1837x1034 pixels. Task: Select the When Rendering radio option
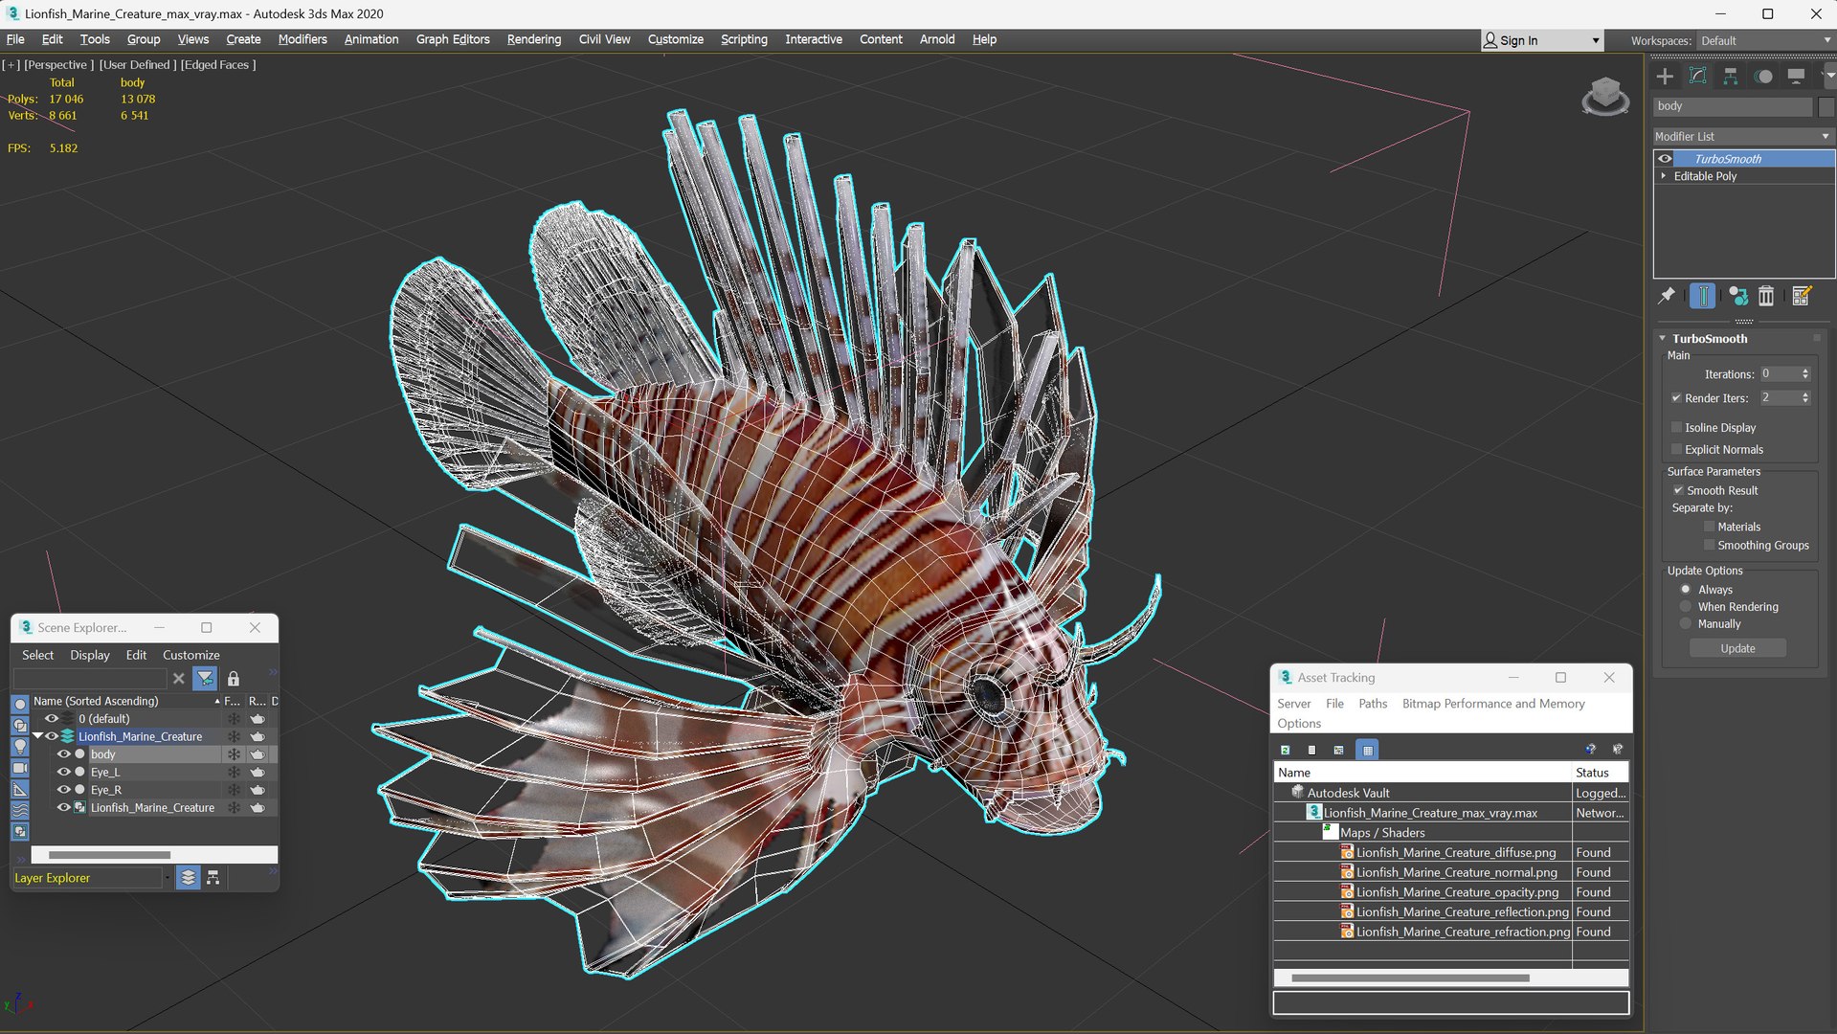click(1686, 607)
